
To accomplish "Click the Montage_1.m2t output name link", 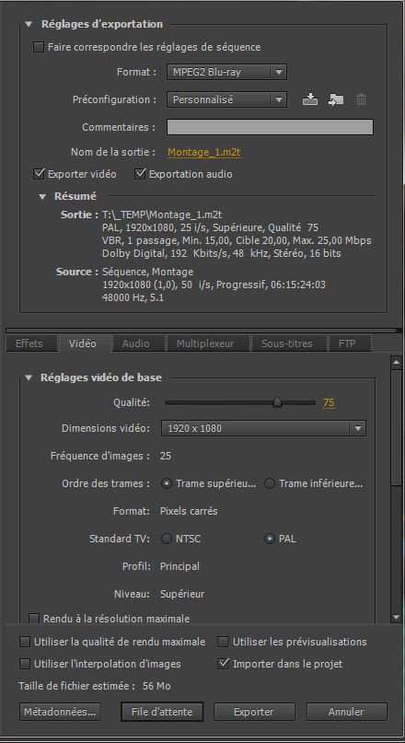I will click(205, 152).
